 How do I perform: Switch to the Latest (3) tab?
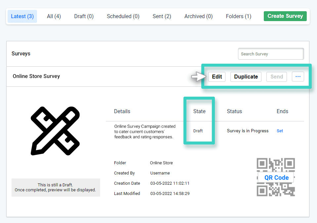pyautogui.click(x=22, y=16)
